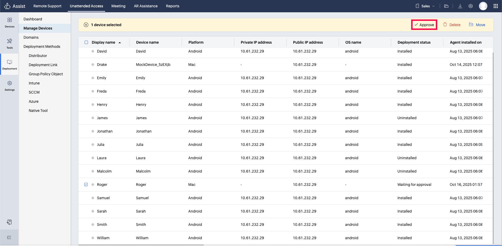
Task: Open the Settings sidebar section
Action: coord(9,85)
